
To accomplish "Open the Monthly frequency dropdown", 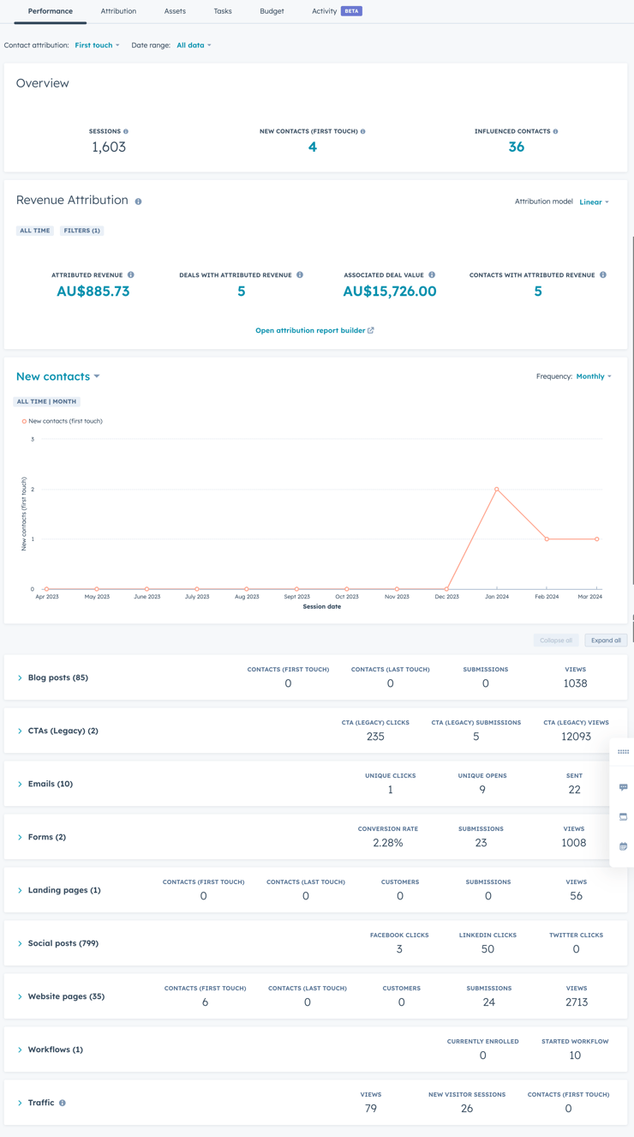I will click(x=594, y=376).
